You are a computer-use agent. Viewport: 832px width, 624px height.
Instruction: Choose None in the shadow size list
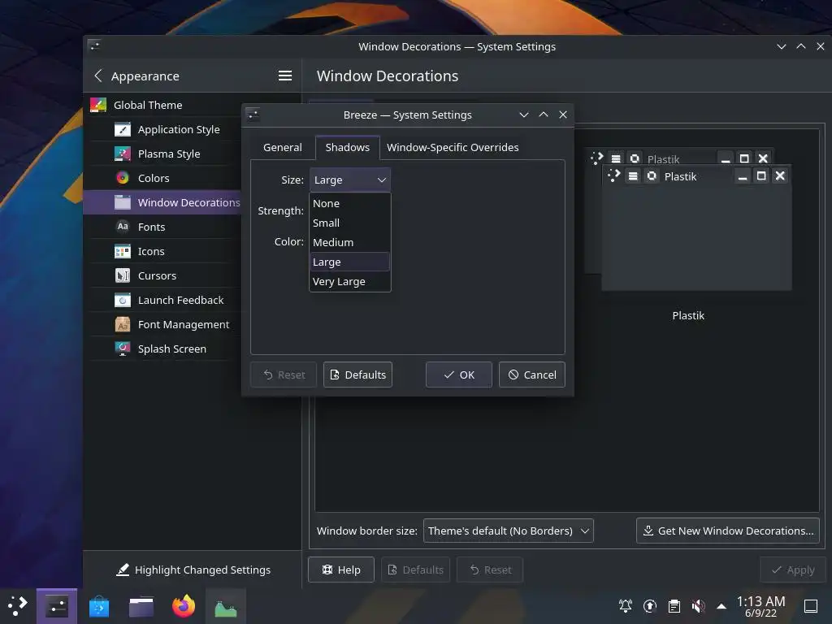tap(349, 203)
